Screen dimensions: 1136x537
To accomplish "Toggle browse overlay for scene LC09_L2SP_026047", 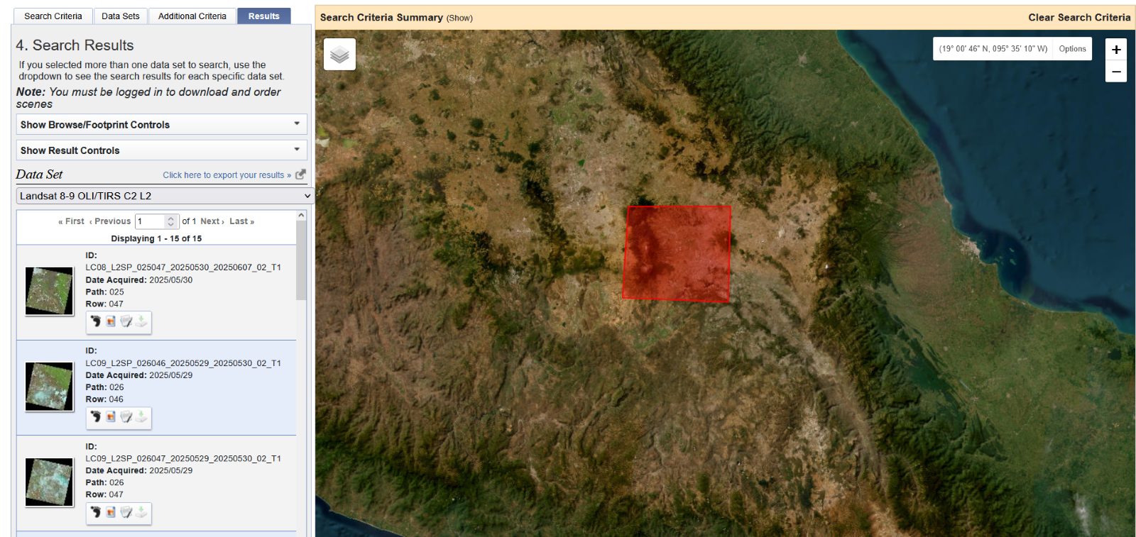I will pos(111,512).
